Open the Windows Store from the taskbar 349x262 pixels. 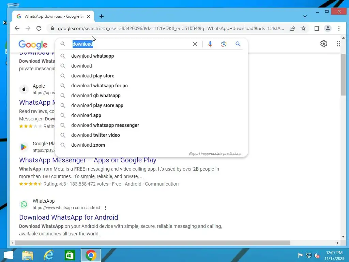(70, 255)
